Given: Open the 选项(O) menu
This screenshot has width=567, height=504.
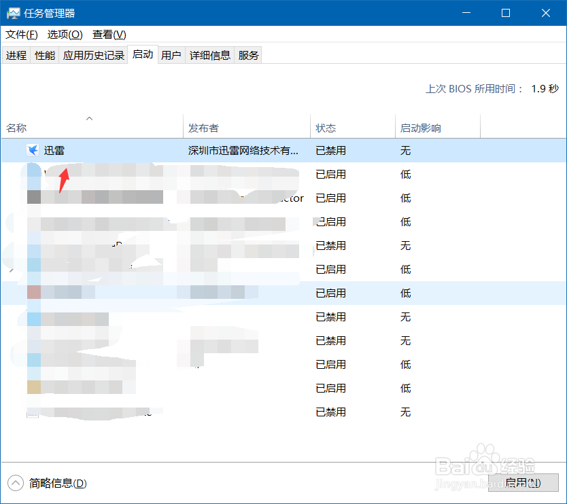Looking at the screenshot, I should pyautogui.click(x=65, y=35).
